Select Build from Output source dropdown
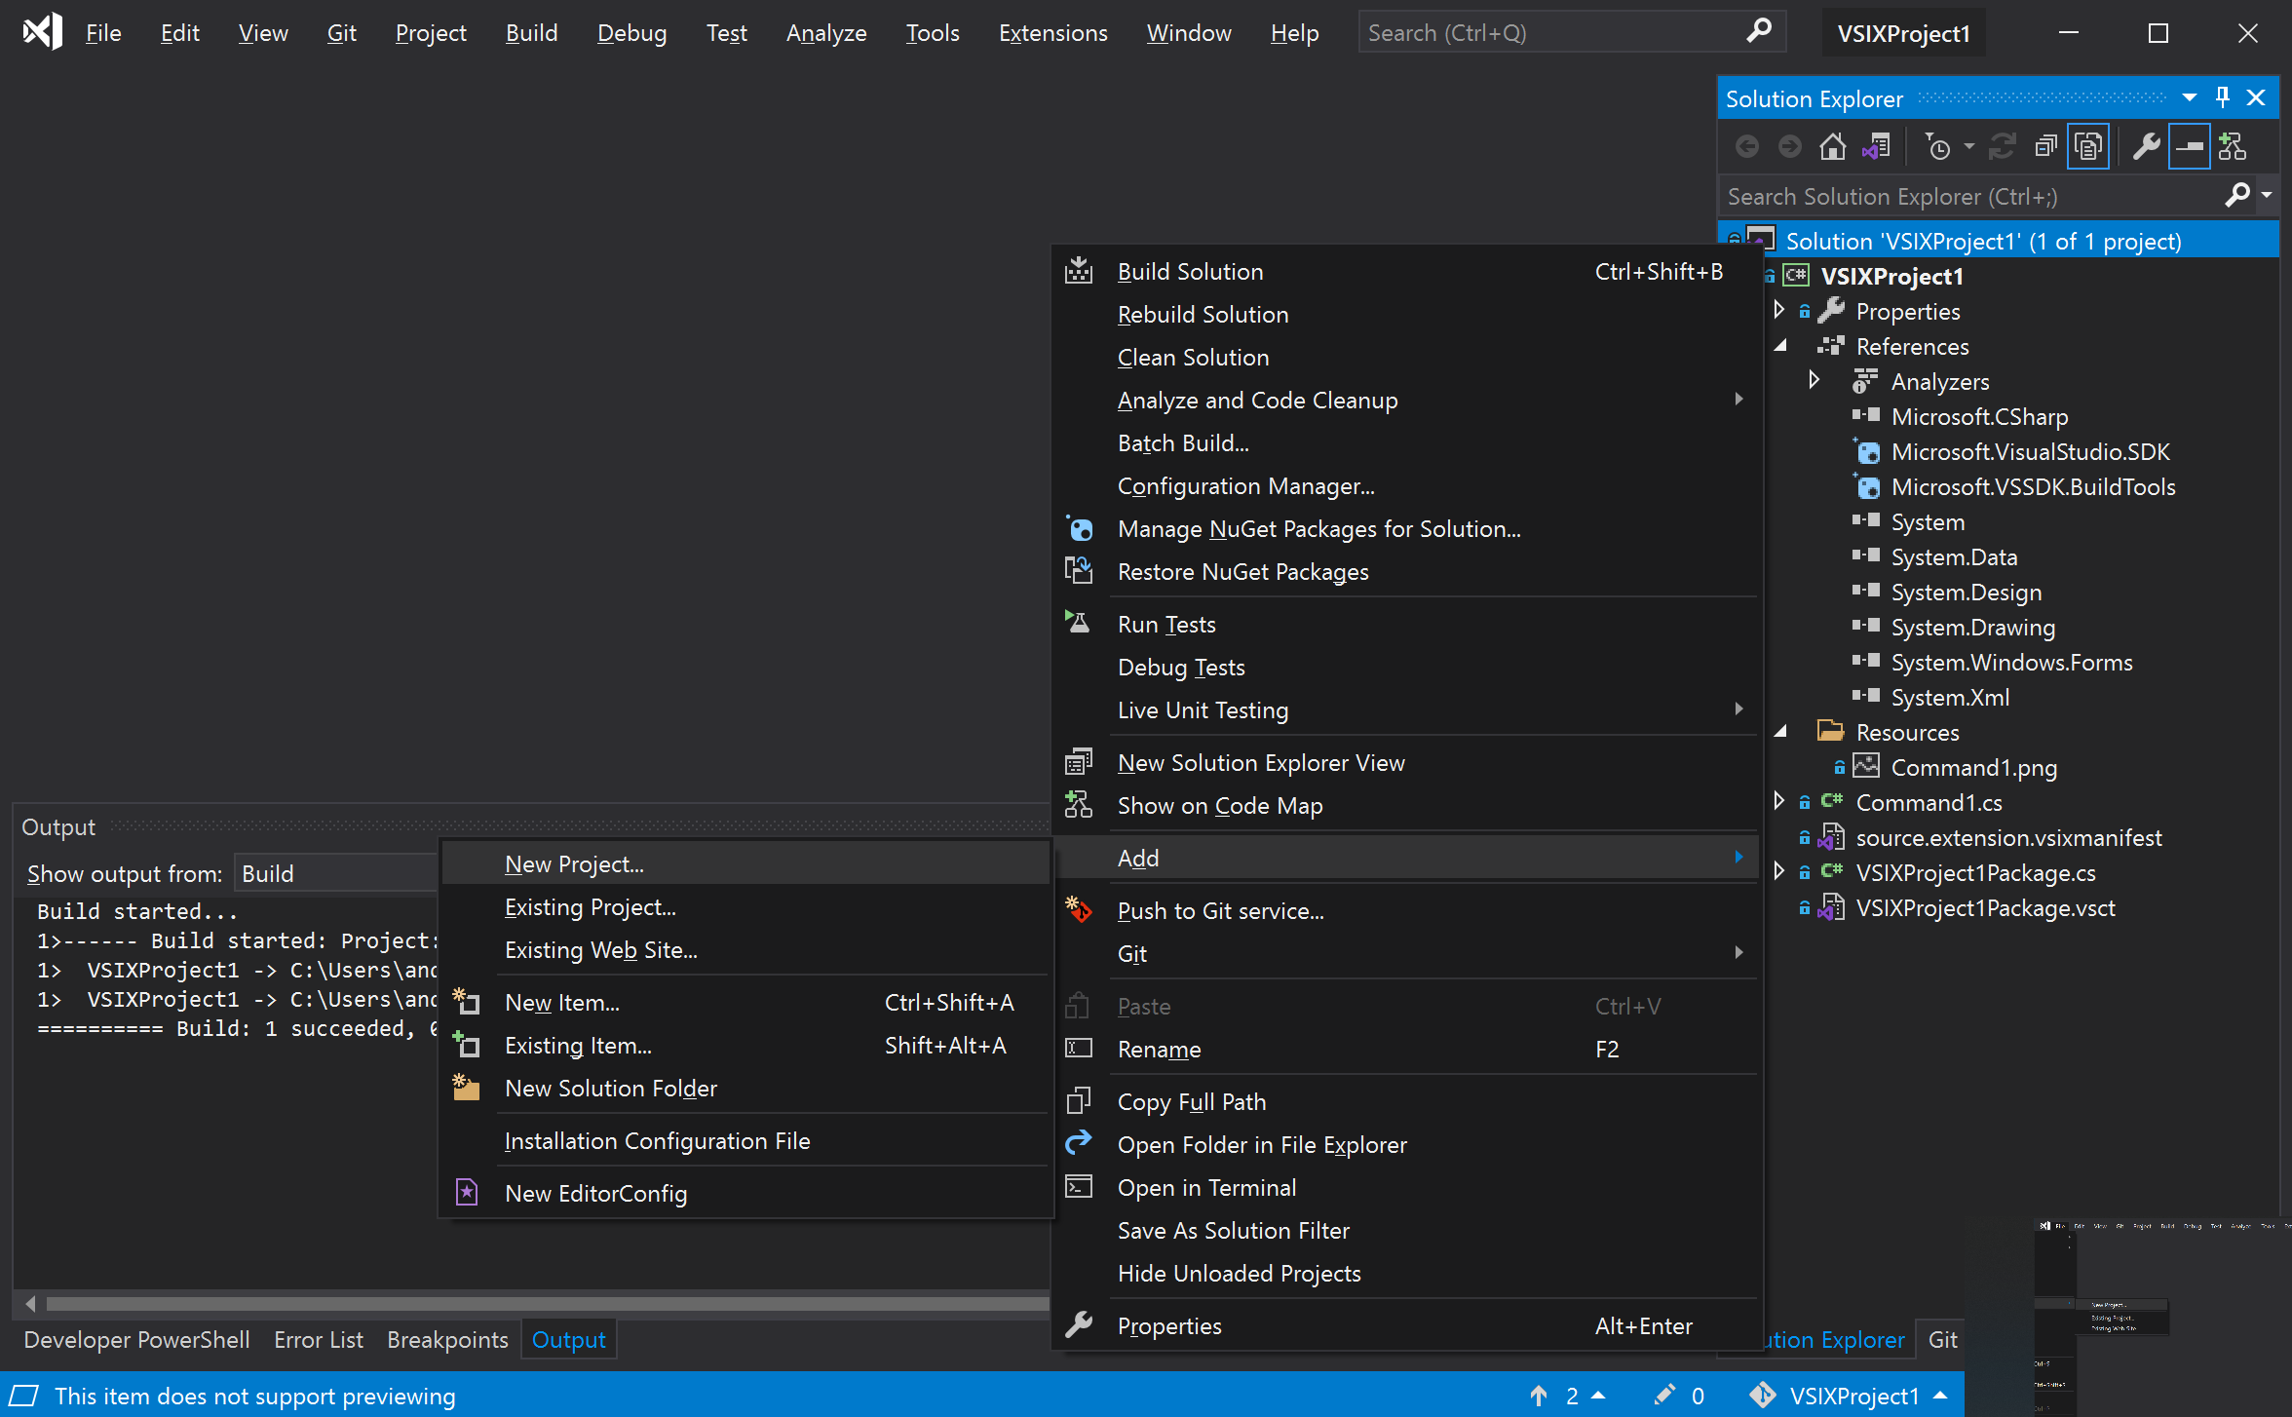Viewport: 2292px width, 1417px height. tap(327, 873)
